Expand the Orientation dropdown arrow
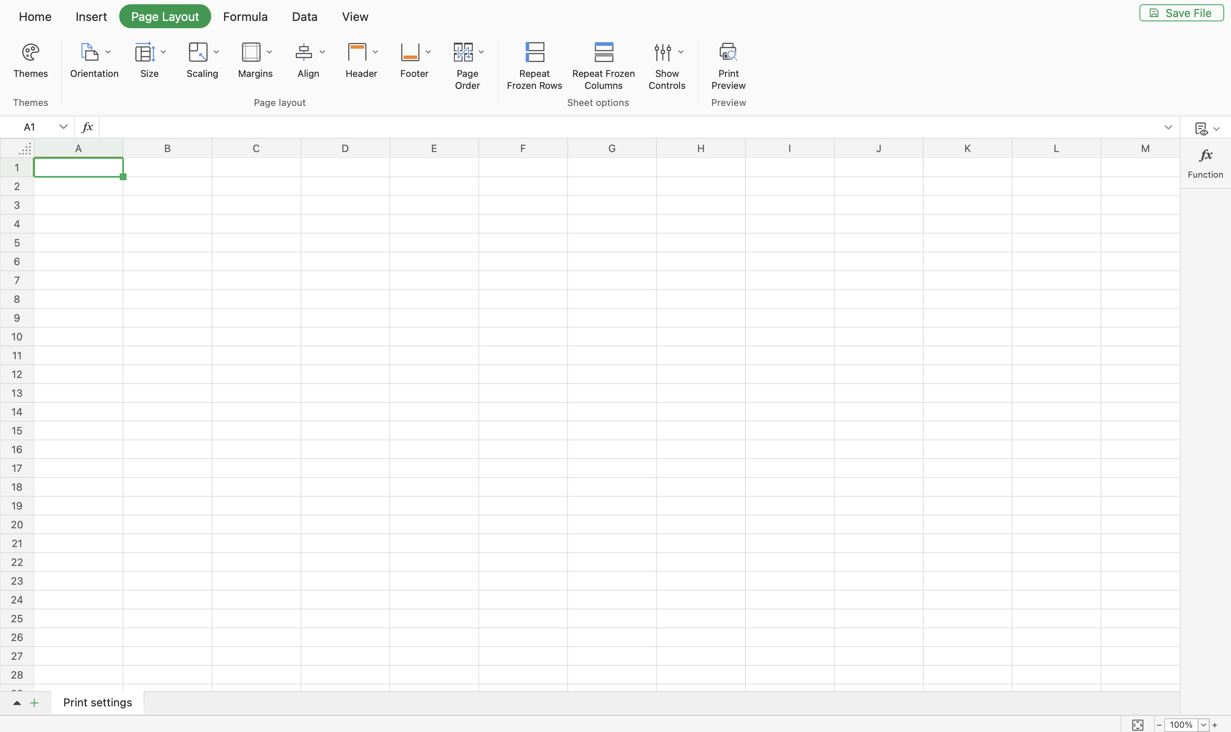The width and height of the screenshot is (1231, 732). (x=108, y=52)
